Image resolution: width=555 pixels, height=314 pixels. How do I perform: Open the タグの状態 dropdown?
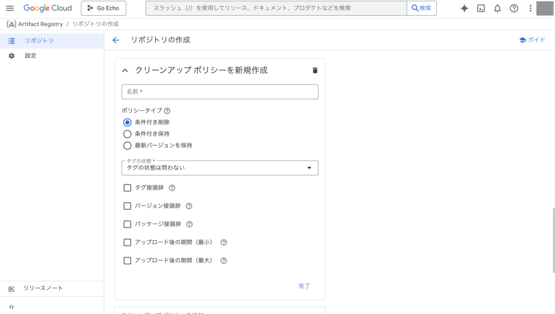click(x=220, y=168)
